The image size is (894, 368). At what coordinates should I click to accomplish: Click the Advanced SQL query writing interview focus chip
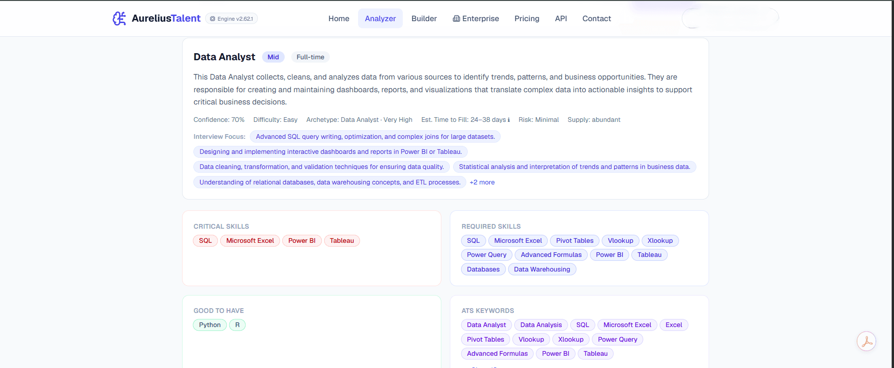point(375,136)
